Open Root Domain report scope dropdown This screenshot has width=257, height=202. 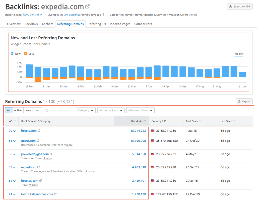click(x=32, y=15)
